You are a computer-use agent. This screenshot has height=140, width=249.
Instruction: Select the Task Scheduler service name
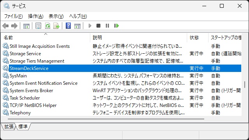(25, 98)
